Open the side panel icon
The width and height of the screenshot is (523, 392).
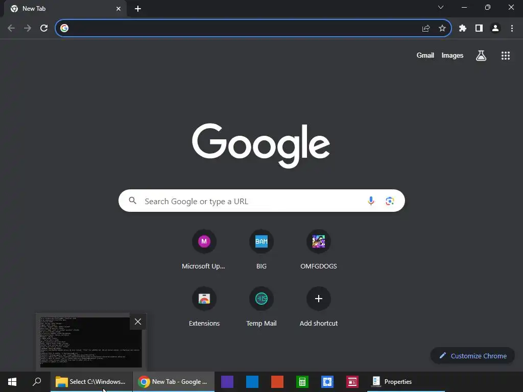pyautogui.click(x=479, y=29)
